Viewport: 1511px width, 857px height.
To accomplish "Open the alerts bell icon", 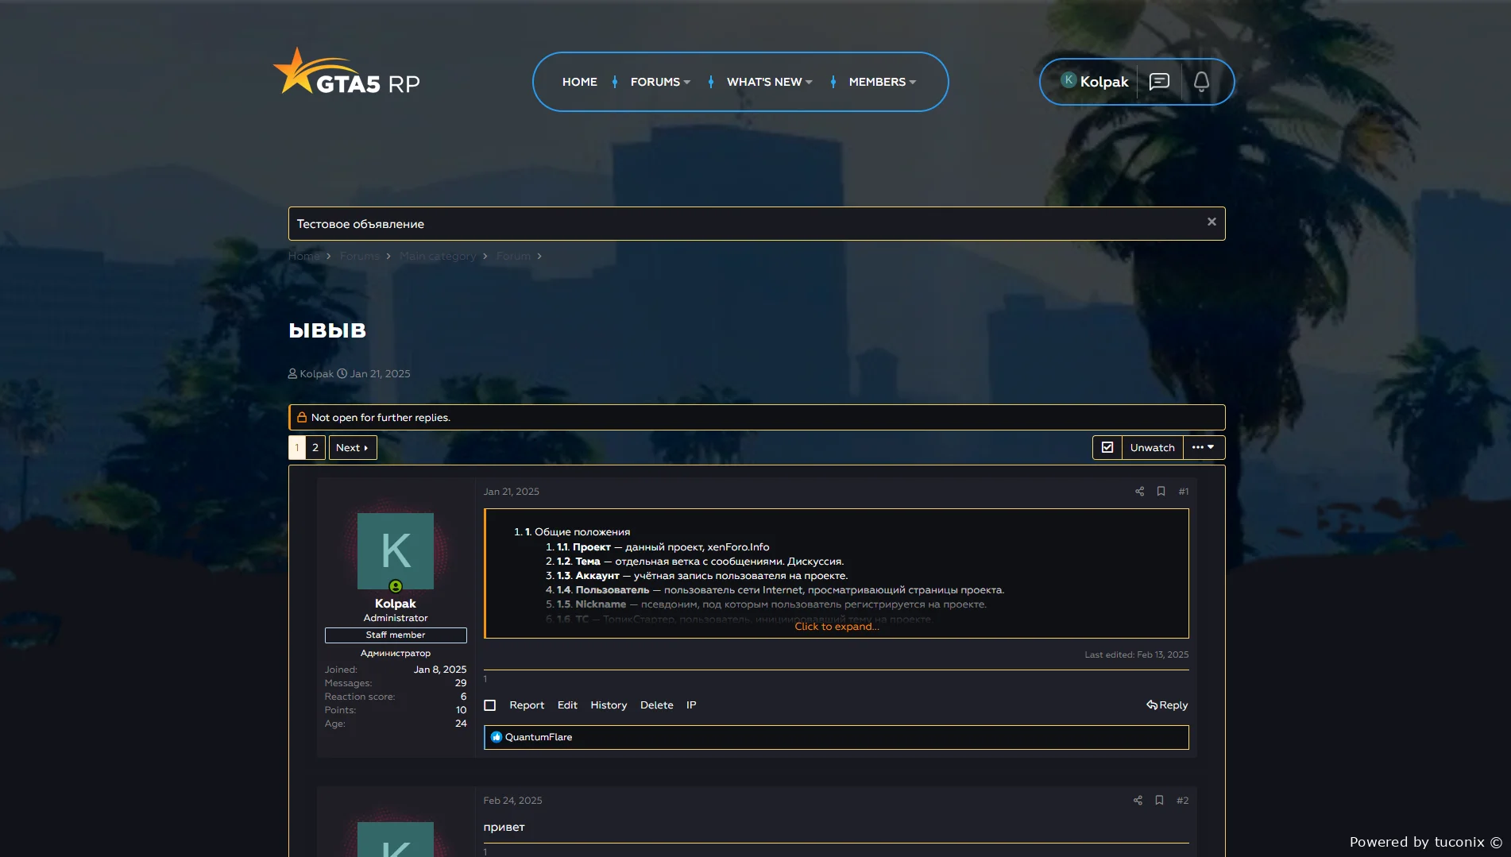I will coord(1201,82).
